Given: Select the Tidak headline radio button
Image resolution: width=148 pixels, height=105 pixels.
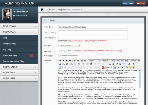Looking at the screenshot, I should point(65,51).
